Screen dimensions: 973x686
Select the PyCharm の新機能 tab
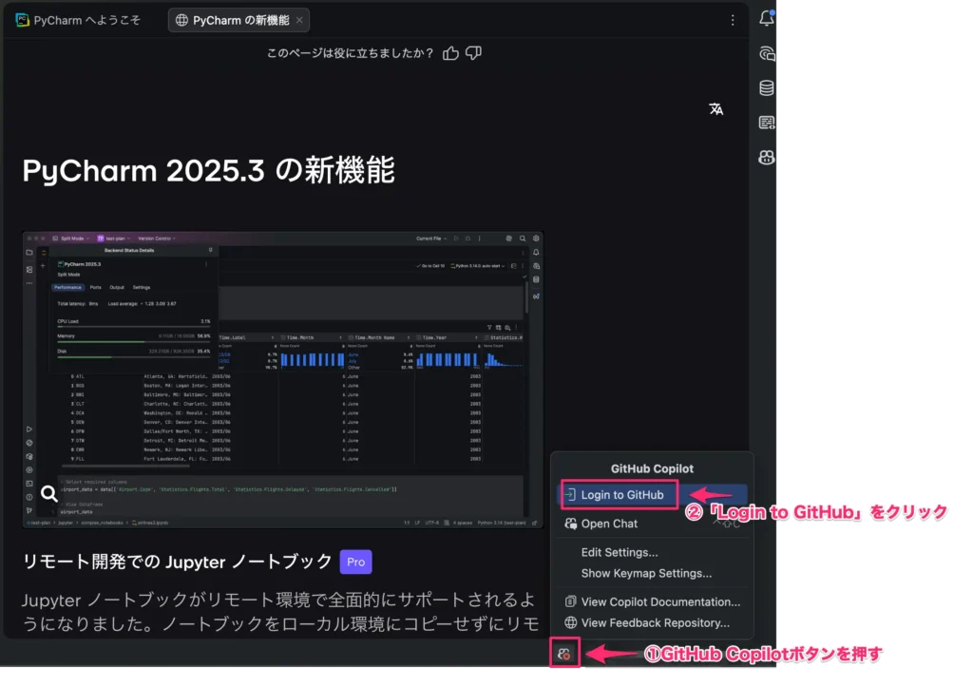tap(231, 20)
